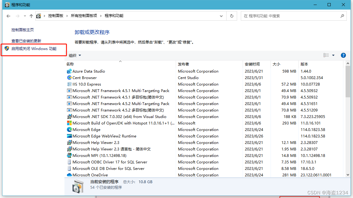Screen dimensions: 353x198
Task: Click the 2023/6/26 install date cell
Action: coord(254,136)
